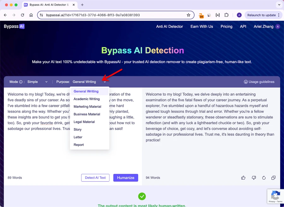Image resolution: width=284 pixels, height=207 pixels.
Task: Click the reCAPTCHA badge
Action: [275, 196]
